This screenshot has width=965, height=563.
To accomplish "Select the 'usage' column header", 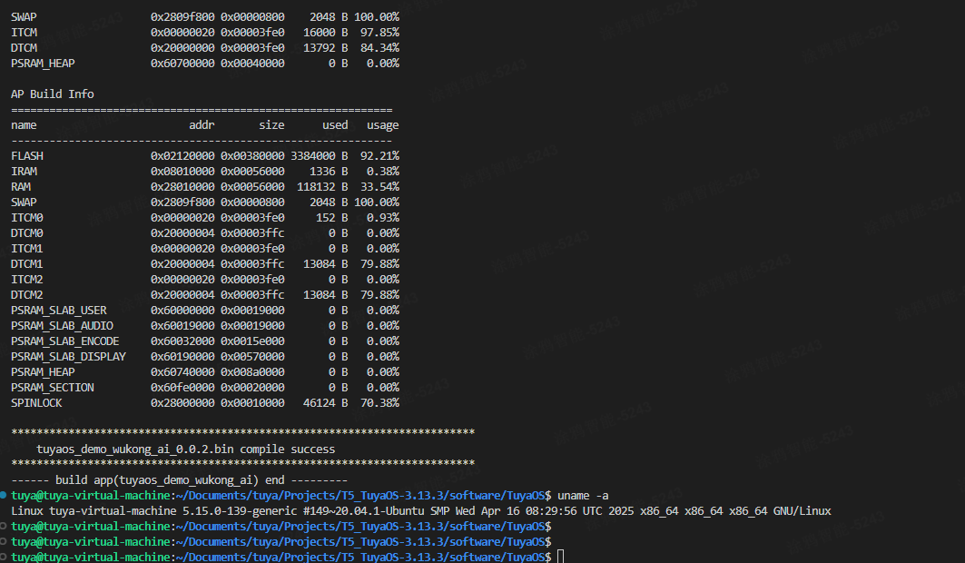I will (382, 124).
